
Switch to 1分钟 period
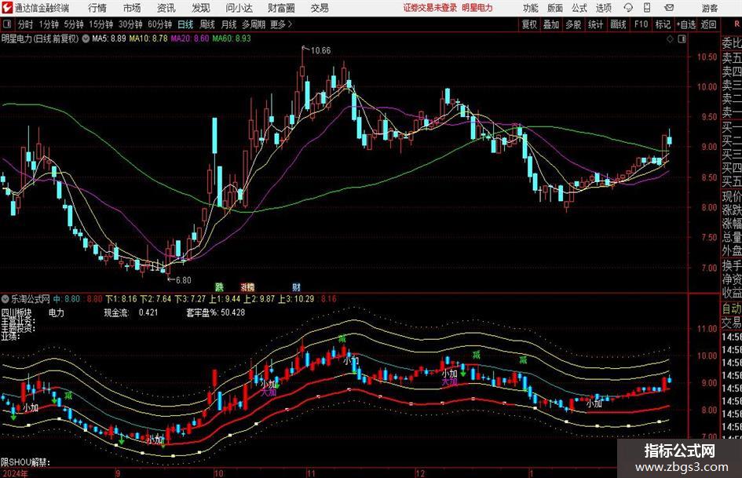point(48,24)
